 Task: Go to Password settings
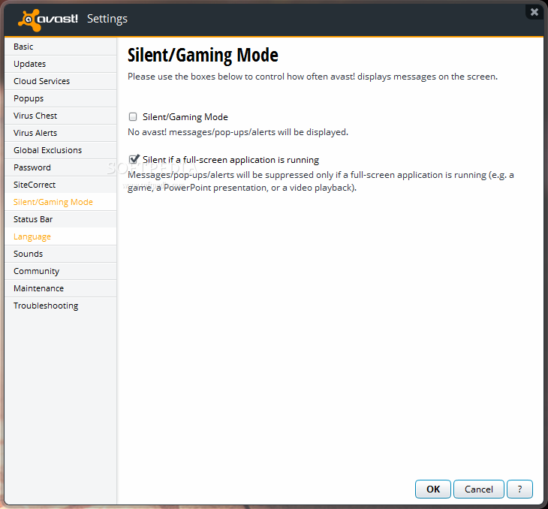point(61,167)
